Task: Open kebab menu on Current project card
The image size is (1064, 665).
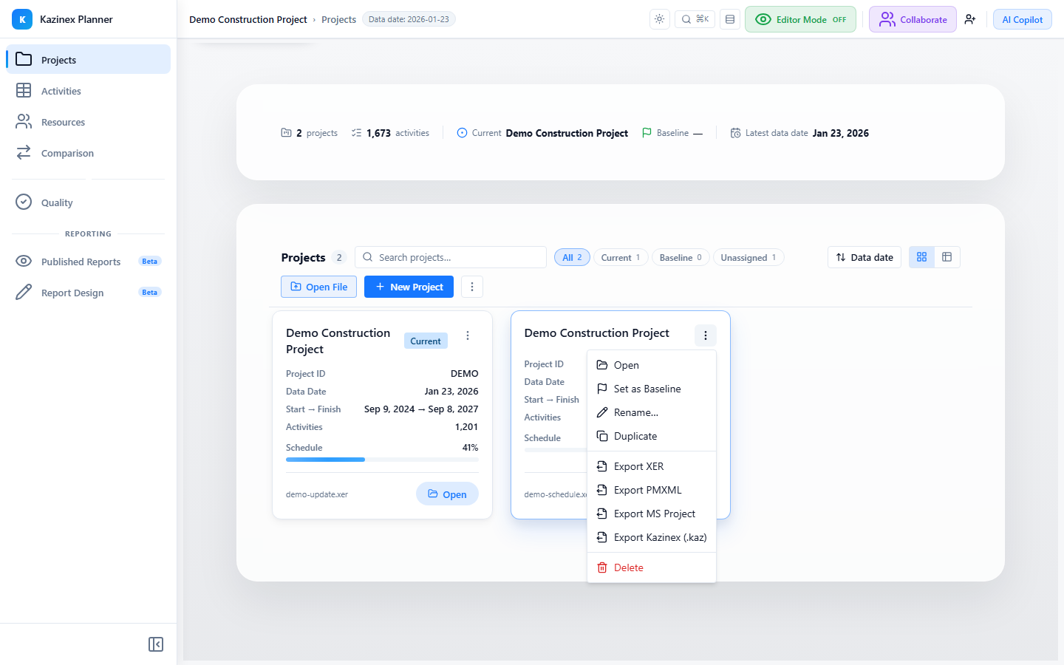Action: tap(468, 335)
